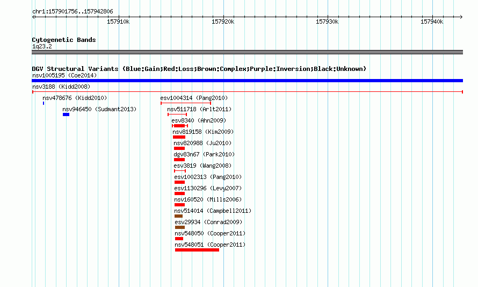Image resolution: width=478 pixels, height=287 pixels.
Task: Select the brown nsv514014 complex bar
Action: (x=179, y=216)
